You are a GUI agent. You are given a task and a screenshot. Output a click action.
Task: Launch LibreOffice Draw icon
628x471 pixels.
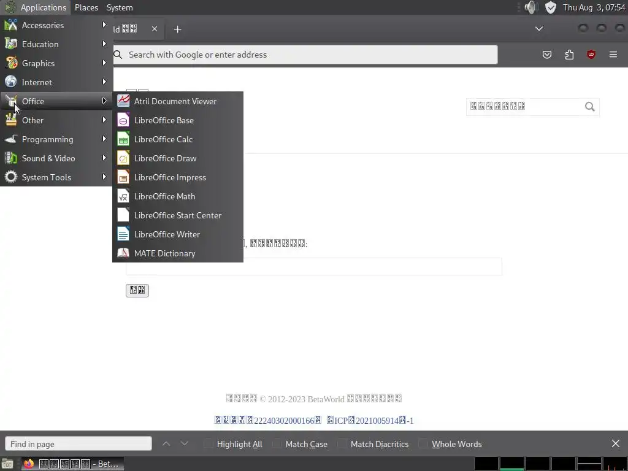coord(123,158)
